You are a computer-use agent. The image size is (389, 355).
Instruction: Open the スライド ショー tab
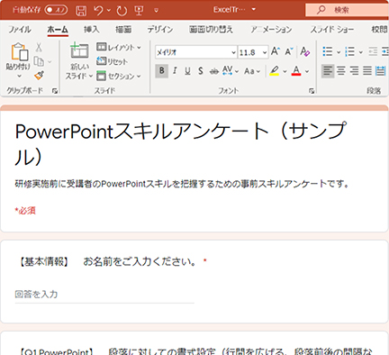(332, 30)
